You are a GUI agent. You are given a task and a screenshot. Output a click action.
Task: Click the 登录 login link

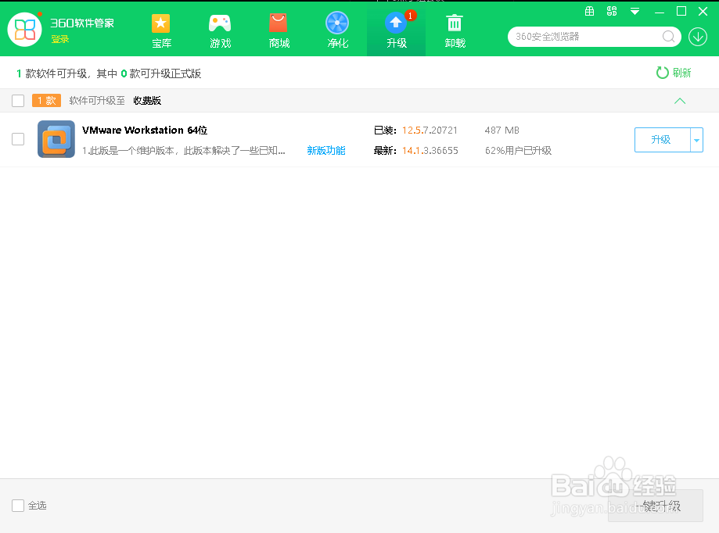click(60, 39)
